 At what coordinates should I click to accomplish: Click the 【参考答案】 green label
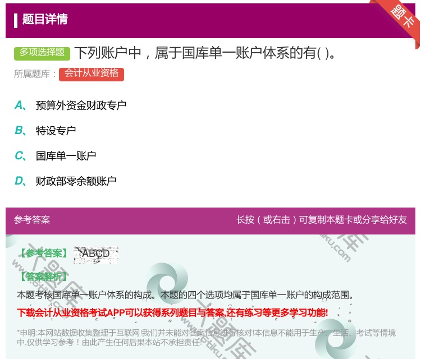point(44,254)
